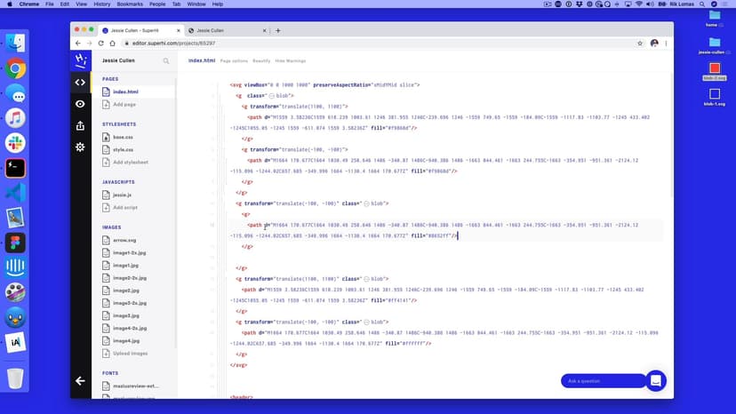The width and height of the screenshot is (736, 414).
Task: Click the back arrow at sidebar bottom
Action: (80, 380)
